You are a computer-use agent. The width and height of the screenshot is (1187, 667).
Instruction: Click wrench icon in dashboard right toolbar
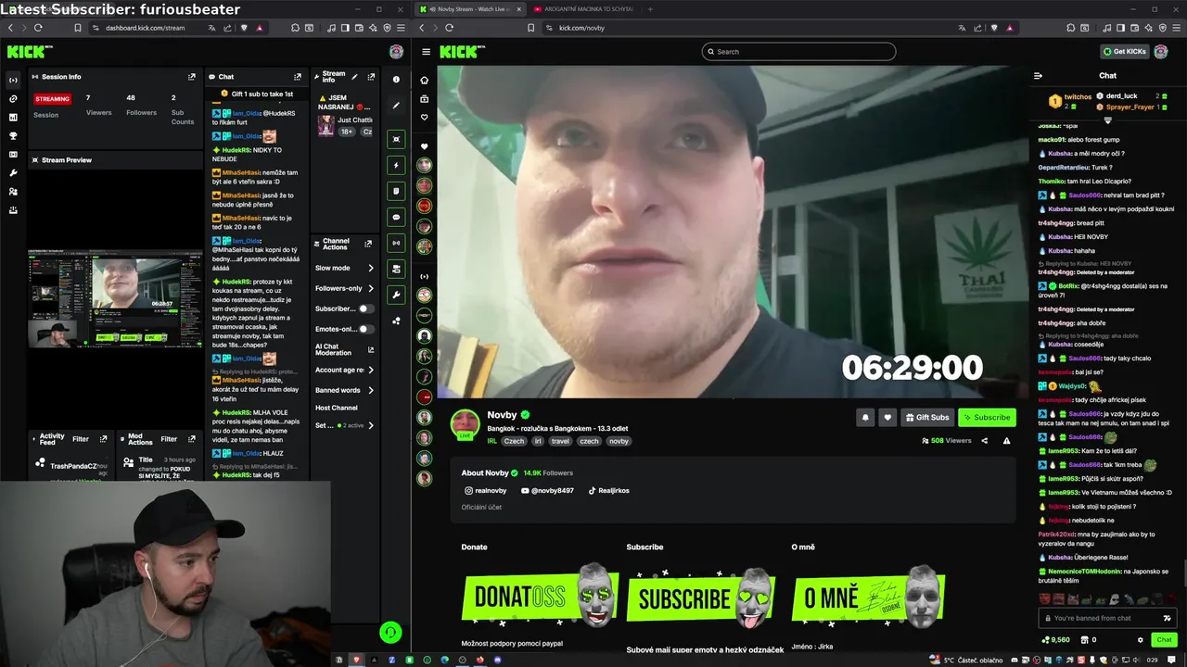[x=396, y=295]
